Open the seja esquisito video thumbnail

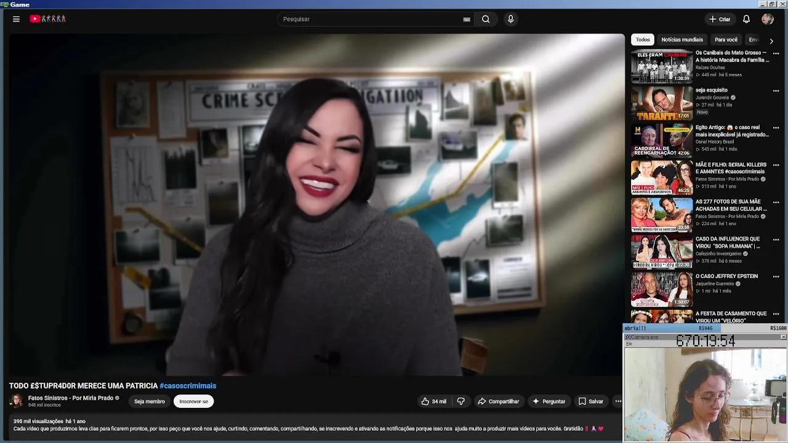(662, 103)
